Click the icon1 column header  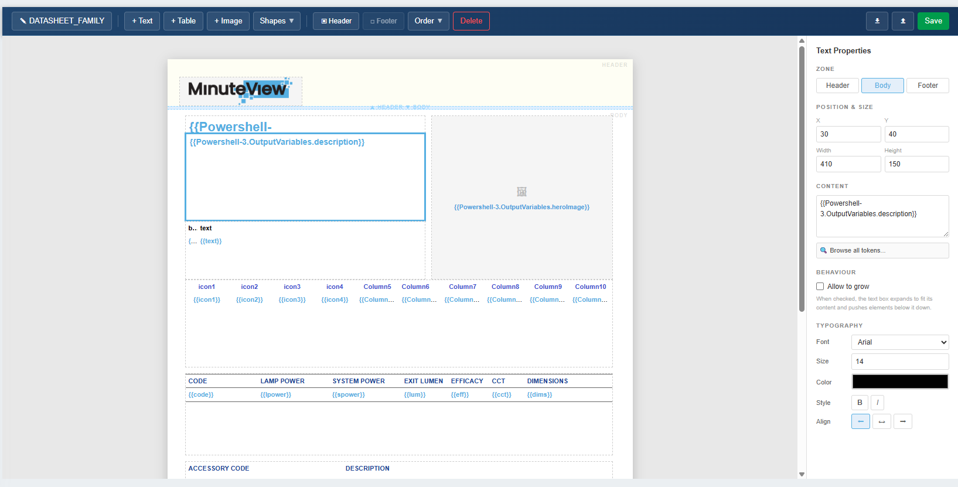207,287
